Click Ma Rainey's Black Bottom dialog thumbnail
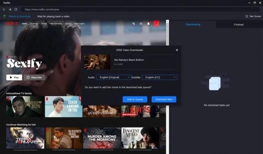 click(x=97, y=62)
